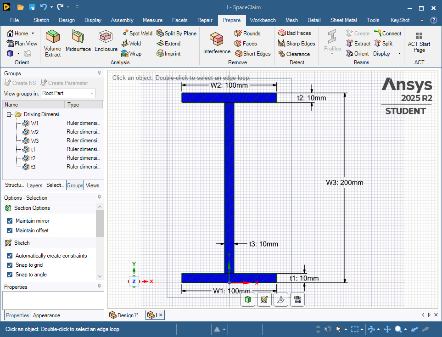Collapse the Driving Dimensions folder
This screenshot has height=337, width=442.
pos(9,114)
